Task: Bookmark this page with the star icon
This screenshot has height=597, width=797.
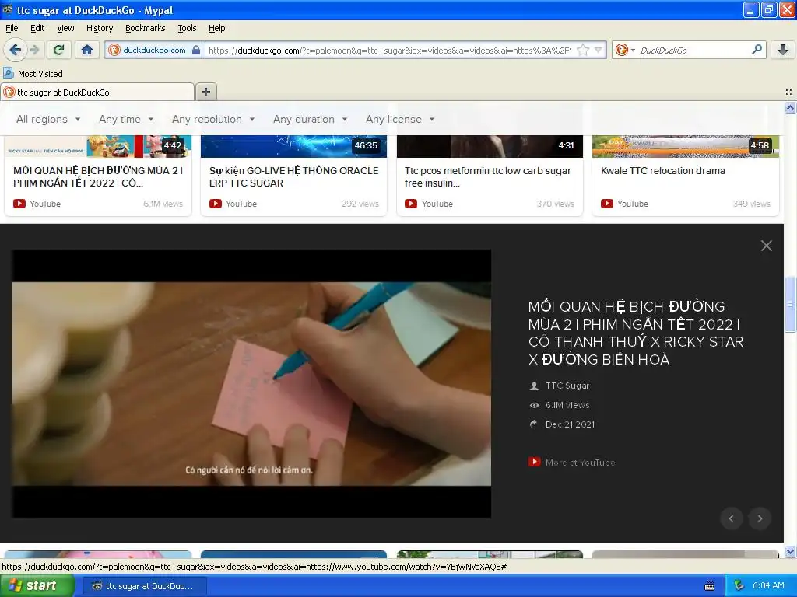Action: click(583, 50)
